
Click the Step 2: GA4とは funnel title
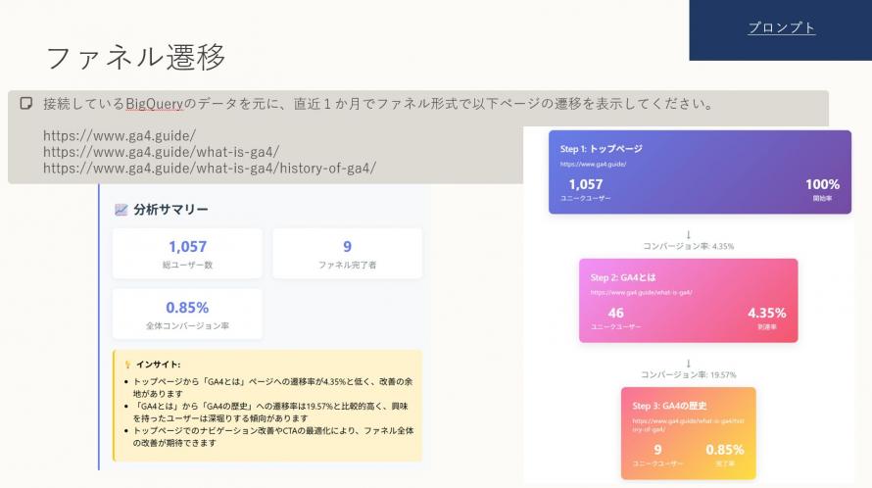click(623, 277)
